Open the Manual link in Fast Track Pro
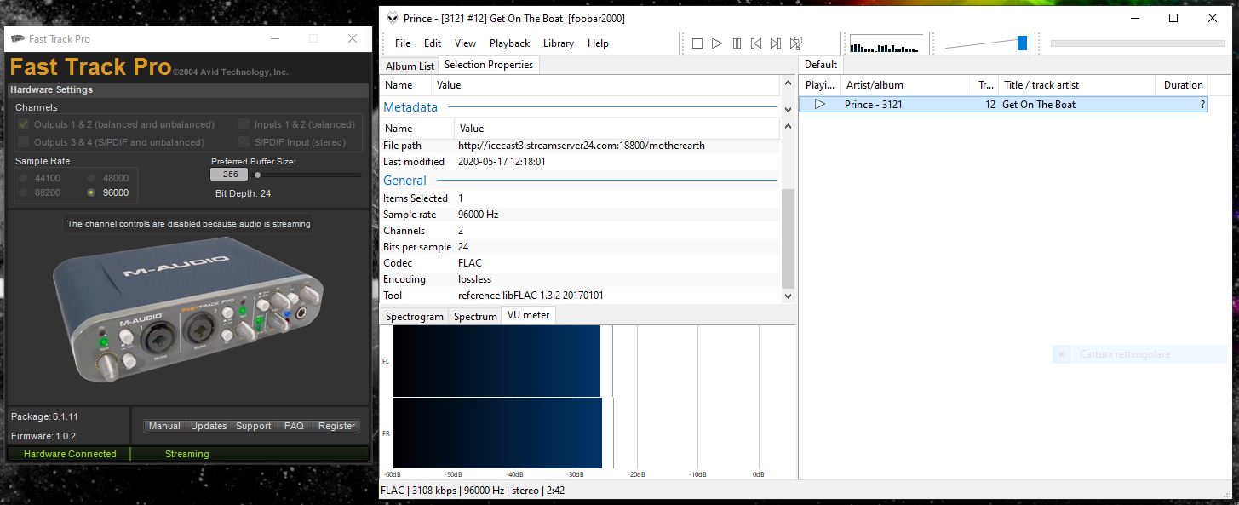The width and height of the screenshot is (1239, 505). tap(164, 426)
